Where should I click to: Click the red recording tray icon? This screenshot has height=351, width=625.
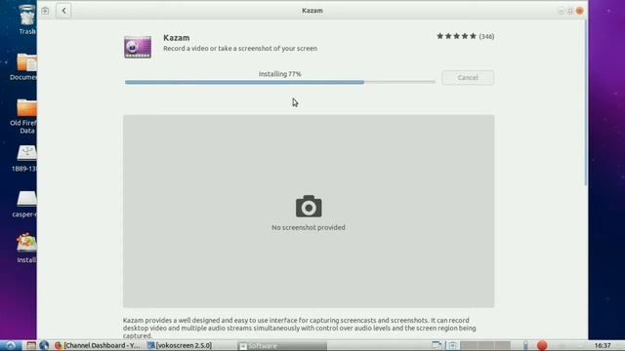(542, 345)
